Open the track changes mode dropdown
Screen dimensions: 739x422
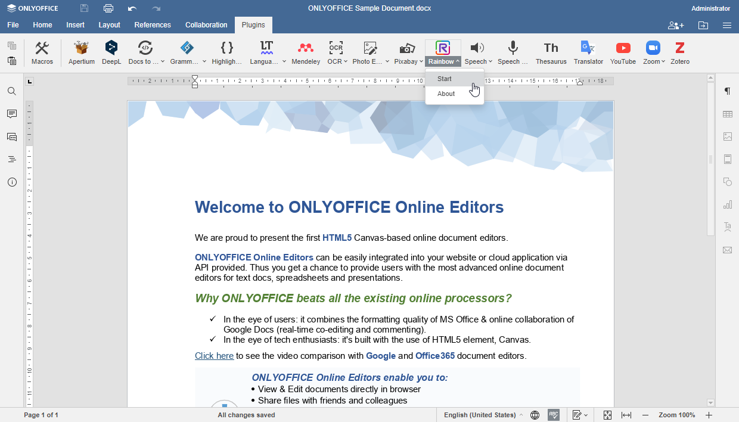pos(580,415)
